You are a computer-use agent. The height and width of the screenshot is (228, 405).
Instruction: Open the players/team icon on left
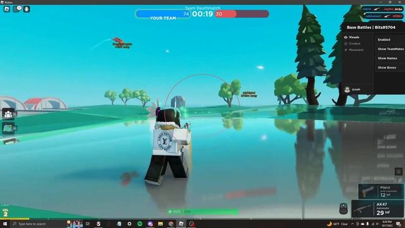click(x=8, y=114)
